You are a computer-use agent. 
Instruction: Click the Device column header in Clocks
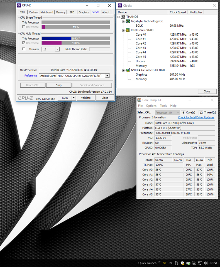[142, 12]
